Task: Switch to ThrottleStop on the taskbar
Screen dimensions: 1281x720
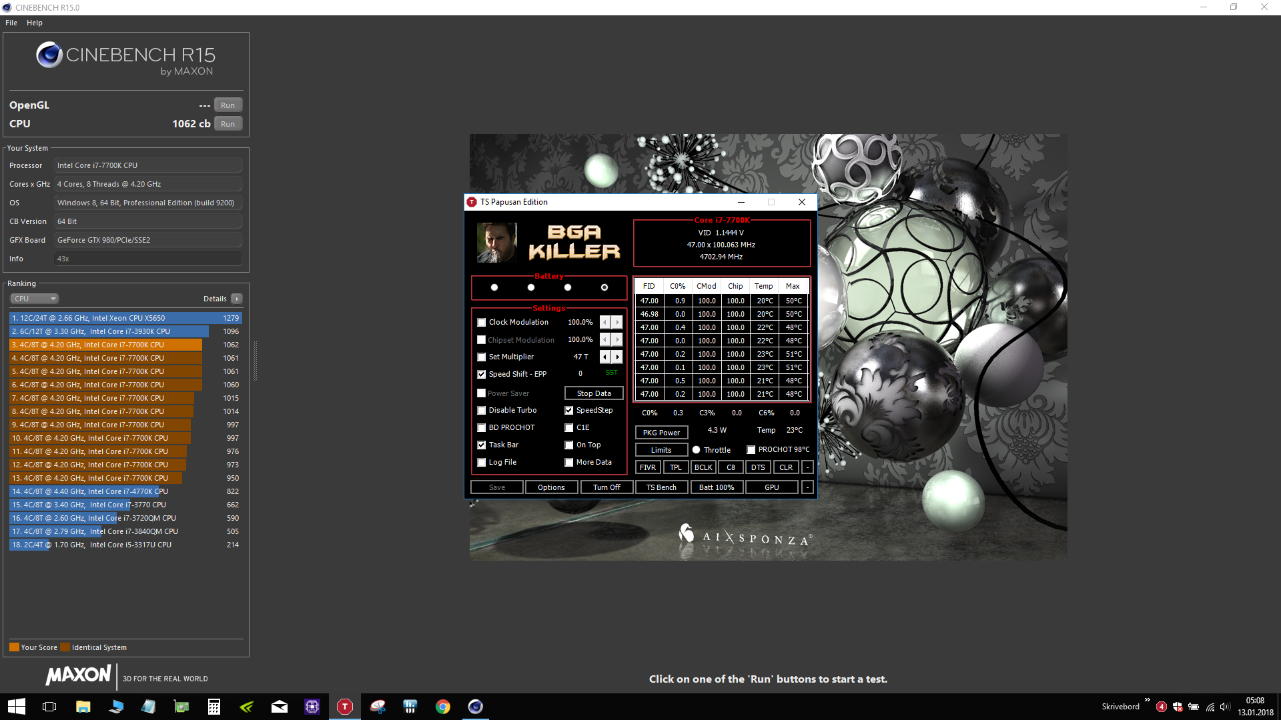Action: [345, 707]
